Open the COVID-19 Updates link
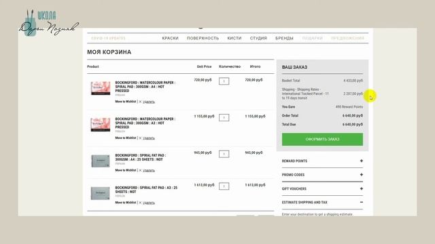 click(x=108, y=38)
